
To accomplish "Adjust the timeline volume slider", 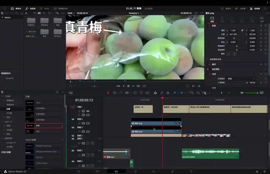I will coord(252,93).
